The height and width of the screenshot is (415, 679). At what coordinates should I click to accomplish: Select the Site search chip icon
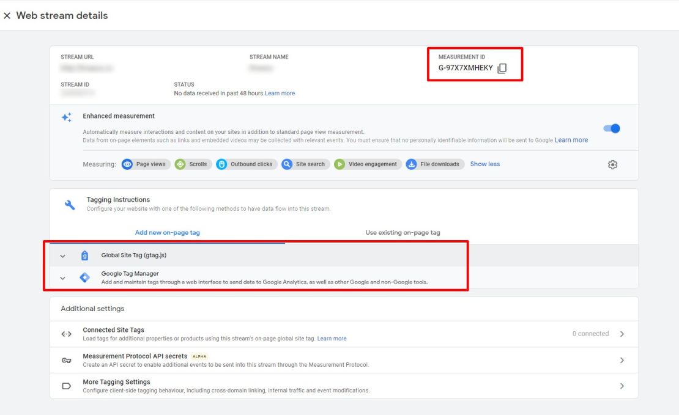287,164
